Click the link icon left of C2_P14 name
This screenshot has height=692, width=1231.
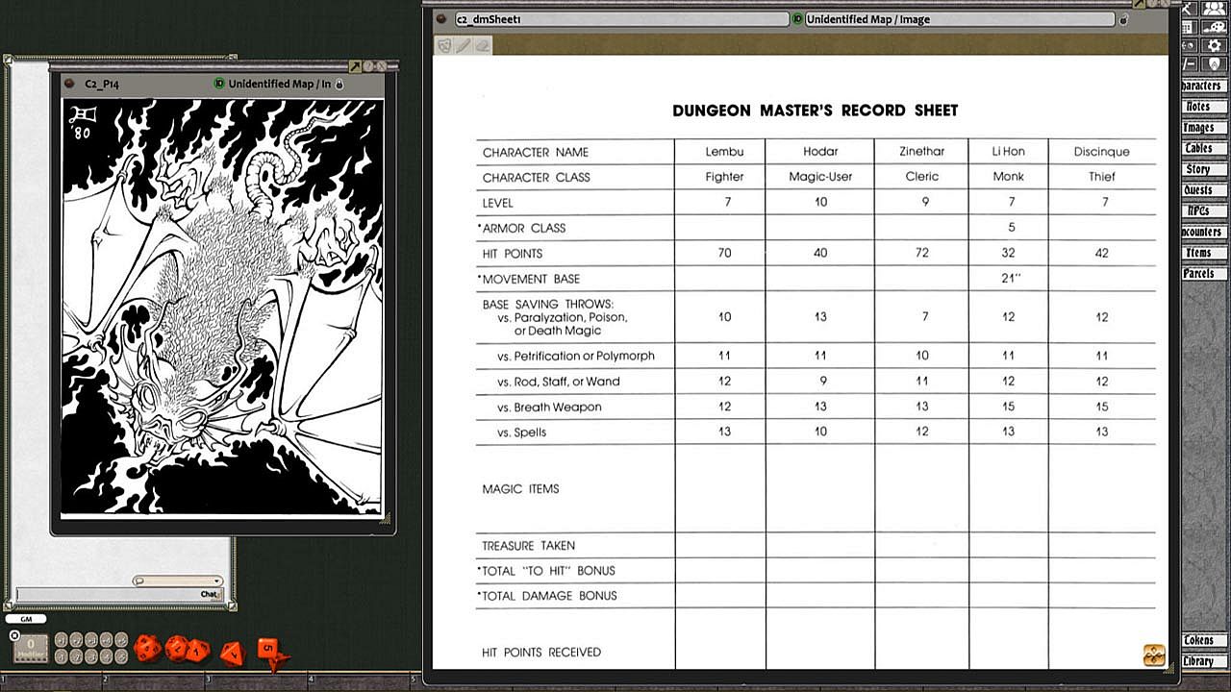click(x=69, y=84)
